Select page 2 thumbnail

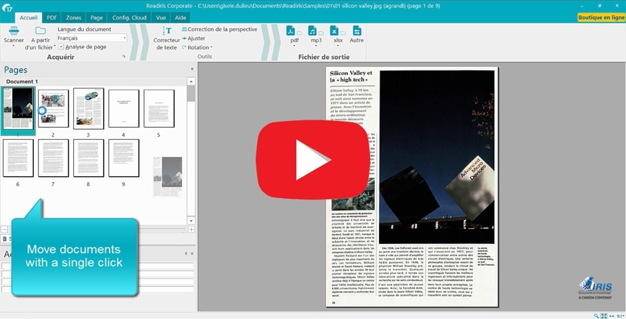click(53, 108)
